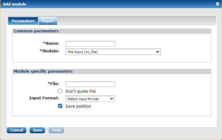
Task: Uncheck the Save position checkbox
Action: tap(60, 106)
